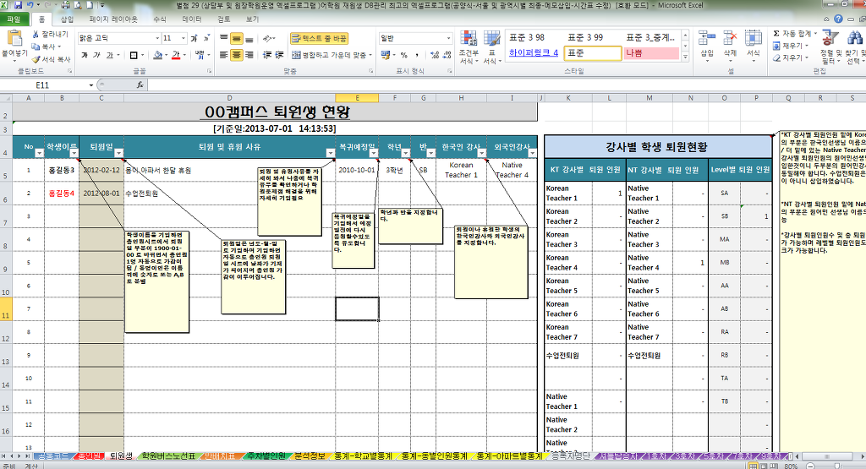Toggle left horizontal alignment

tap(223, 55)
